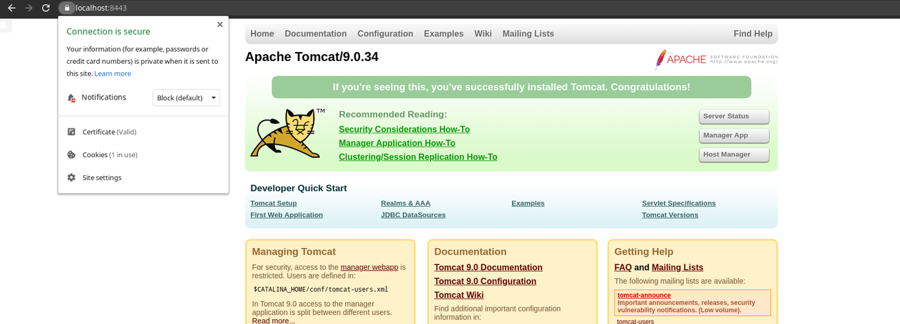900x324 pixels.
Task: Click the Certificate icon in popup
Action: pyautogui.click(x=71, y=132)
